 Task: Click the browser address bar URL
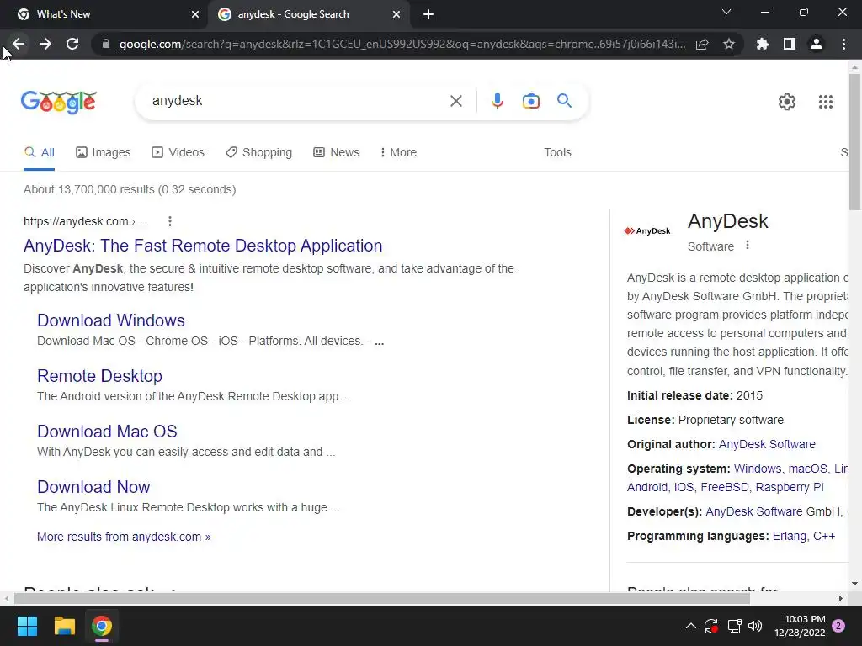(402, 44)
